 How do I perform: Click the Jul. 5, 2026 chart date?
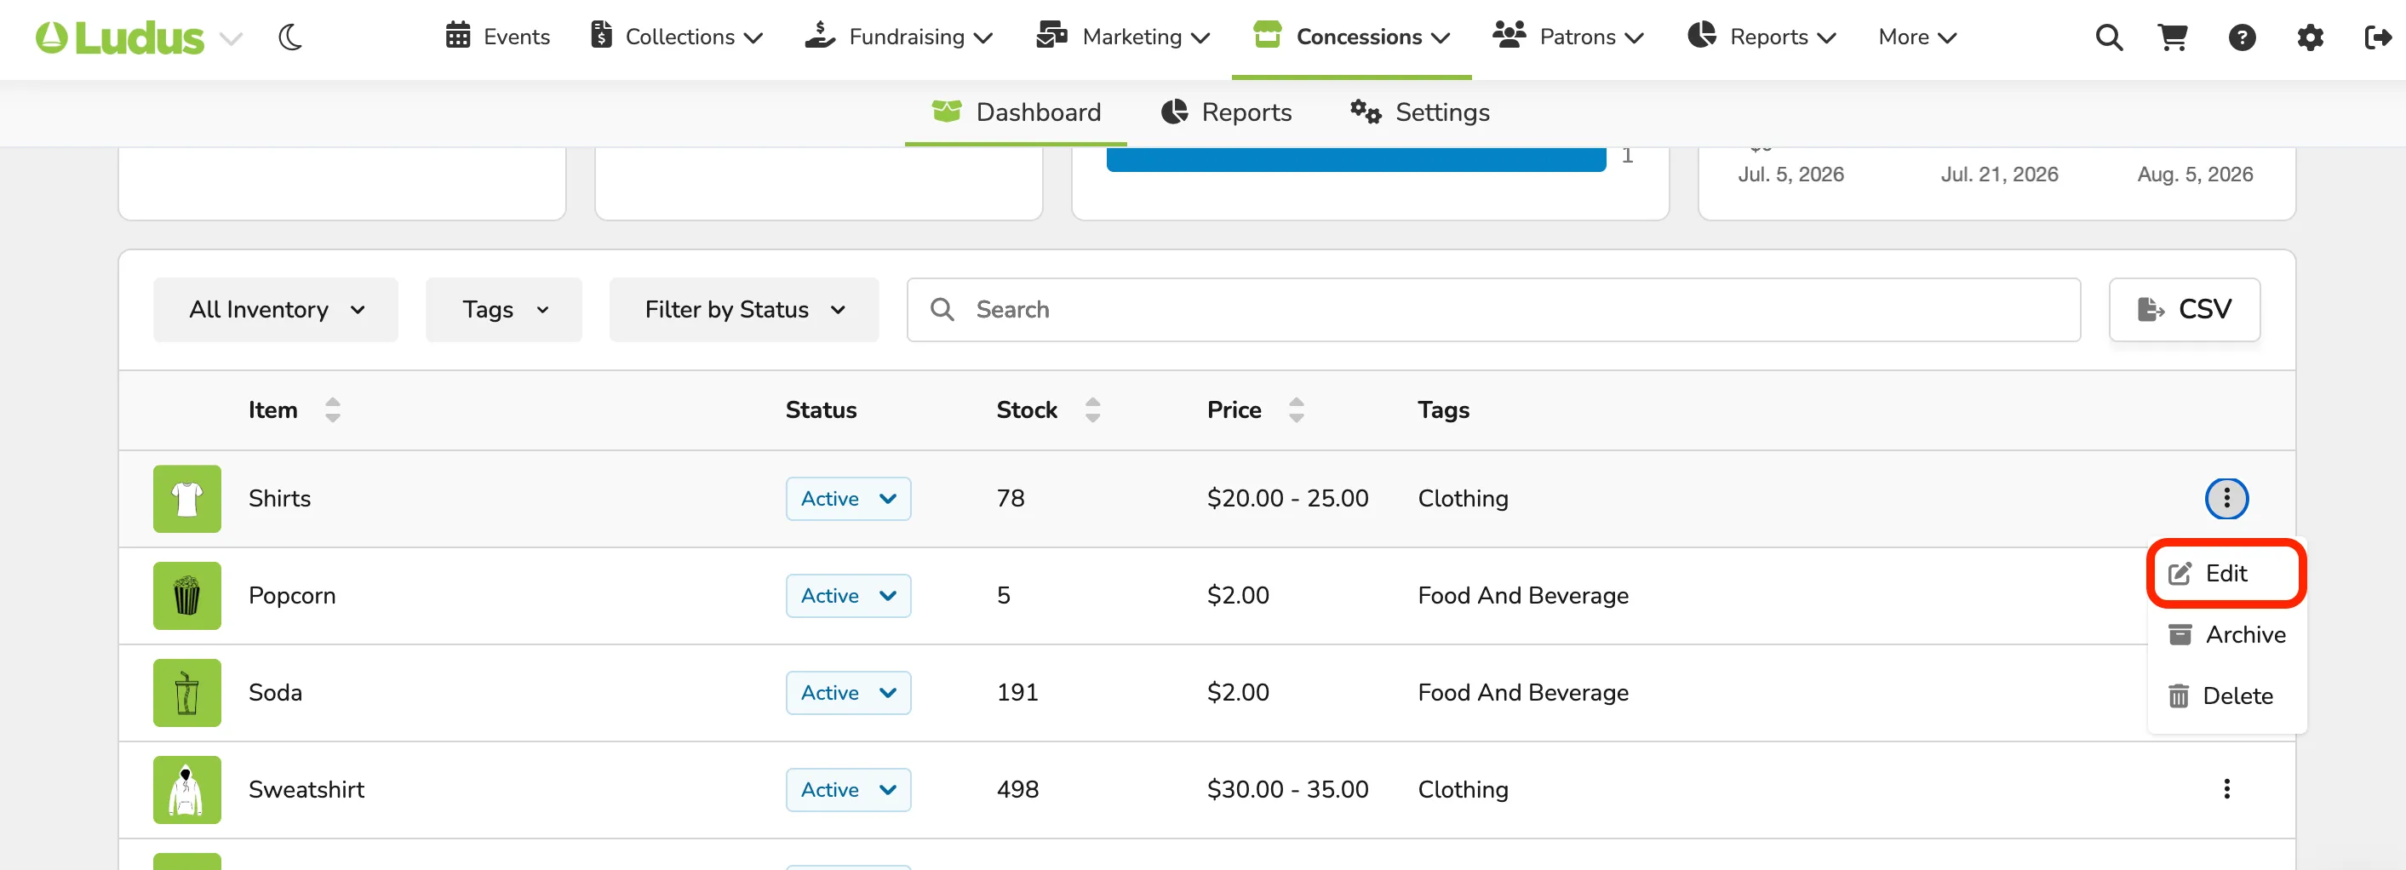click(1790, 175)
